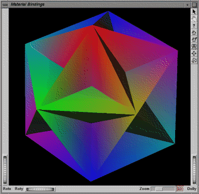Activate the Seek crosshair tool

[194, 54]
